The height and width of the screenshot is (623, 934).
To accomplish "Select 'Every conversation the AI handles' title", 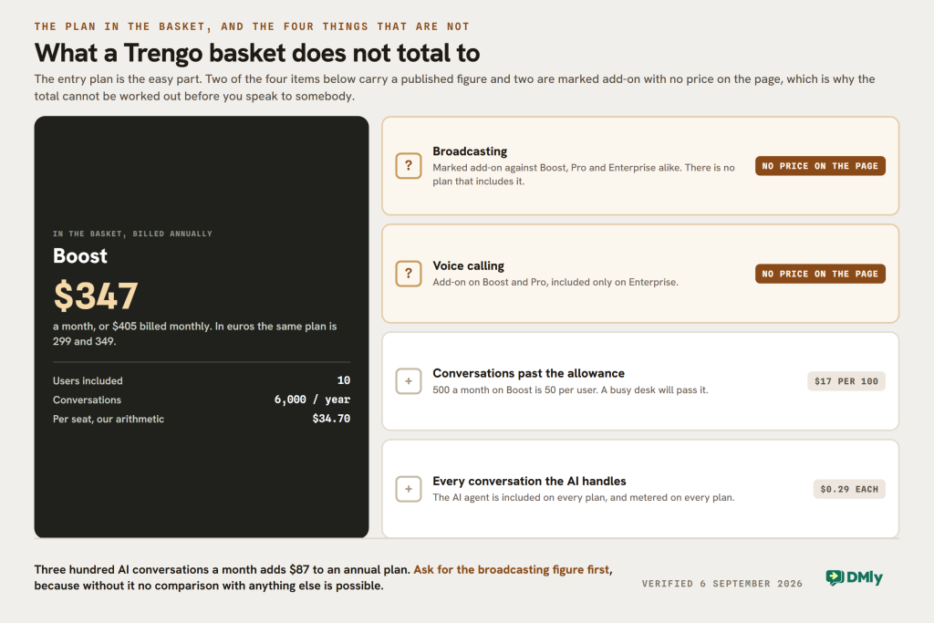I will tap(529, 482).
